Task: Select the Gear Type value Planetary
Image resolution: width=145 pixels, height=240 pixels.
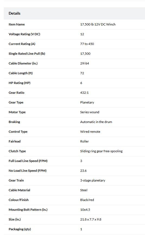Action: 87,102
